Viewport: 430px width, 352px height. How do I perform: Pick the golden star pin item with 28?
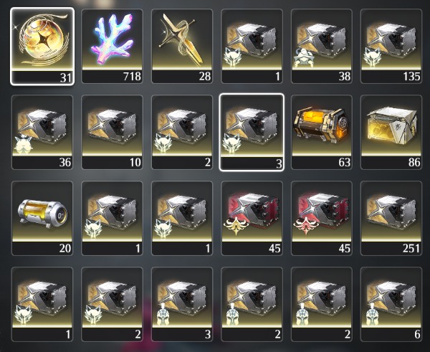coord(182,47)
